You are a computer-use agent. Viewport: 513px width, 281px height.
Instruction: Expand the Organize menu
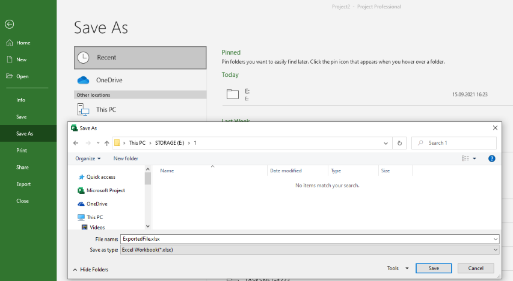[x=88, y=159]
